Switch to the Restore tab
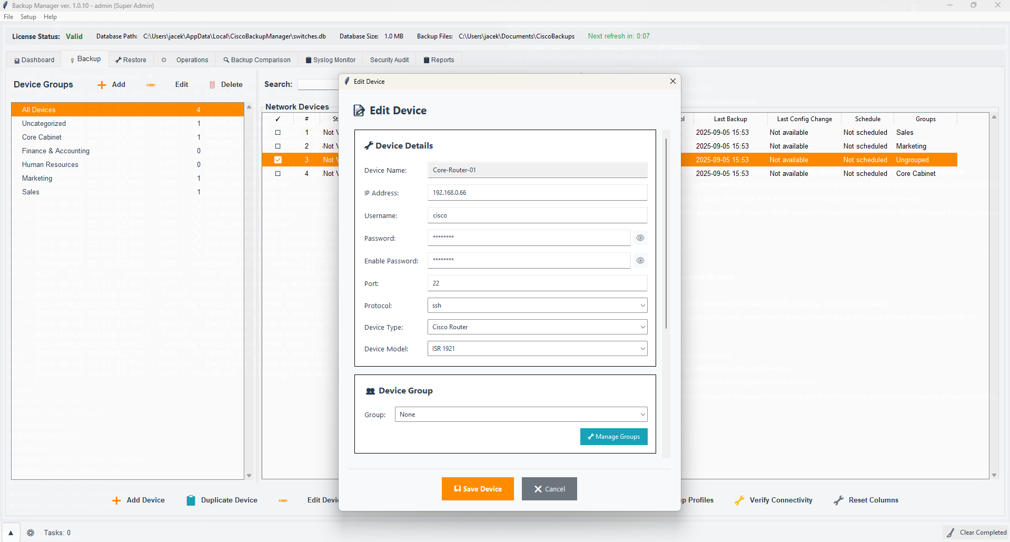The width and height of the screenshot is (1010, 542). click(x=131, y=60)
